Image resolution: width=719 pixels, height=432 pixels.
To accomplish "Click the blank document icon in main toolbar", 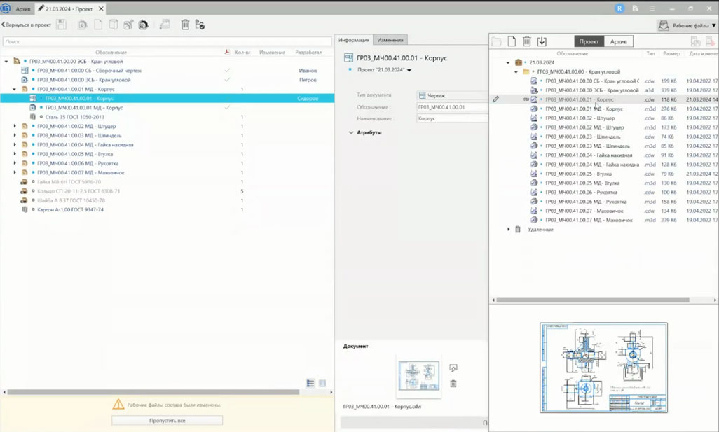I will pyautogui.click(x=98, y=25).
